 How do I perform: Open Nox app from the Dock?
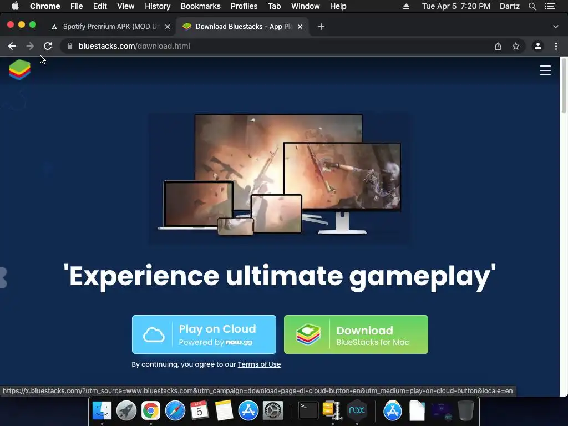(357, 410)
